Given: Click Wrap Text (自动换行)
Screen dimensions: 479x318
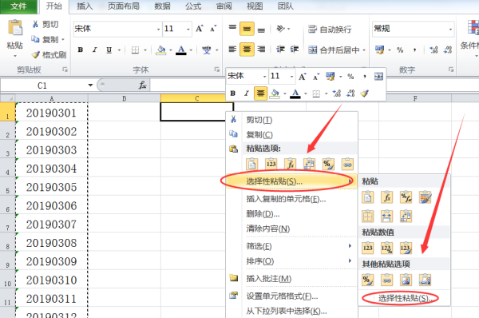Looking at the screenshot, I should coord(330,30).
